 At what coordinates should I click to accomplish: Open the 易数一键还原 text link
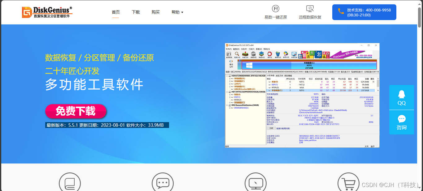275,17
